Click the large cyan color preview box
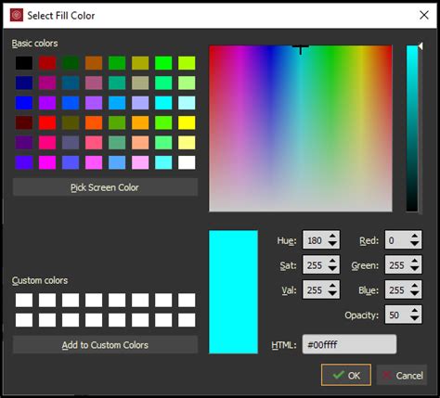This screenshot has width=440, height=398. 233,291
